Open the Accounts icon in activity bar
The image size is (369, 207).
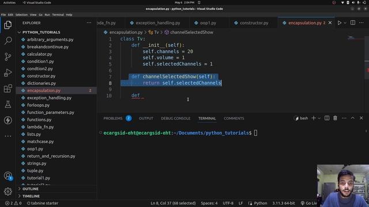point(7,175)
